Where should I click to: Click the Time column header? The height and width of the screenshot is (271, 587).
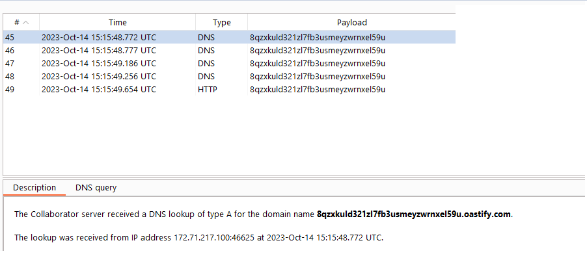point(118,23)
